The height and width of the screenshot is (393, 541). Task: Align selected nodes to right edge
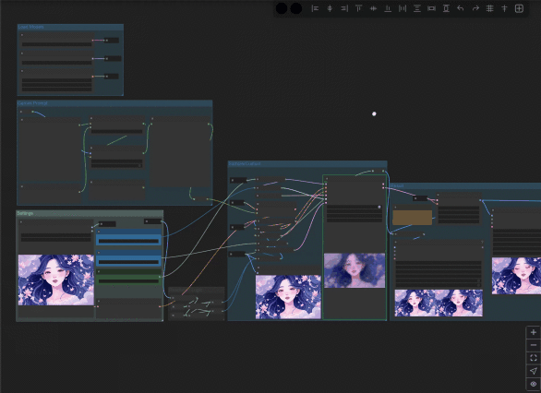point(344,8)
